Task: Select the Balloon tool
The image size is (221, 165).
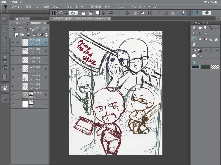Action: click(x=194, y=56)
